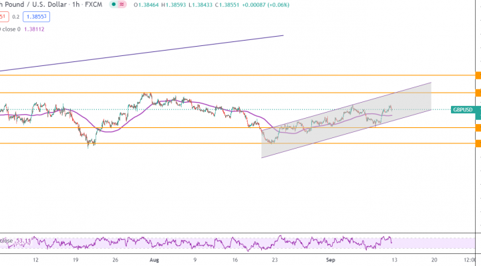Click the green market status dot
This screenshot has height=266, width=481.
coord(114,5)
